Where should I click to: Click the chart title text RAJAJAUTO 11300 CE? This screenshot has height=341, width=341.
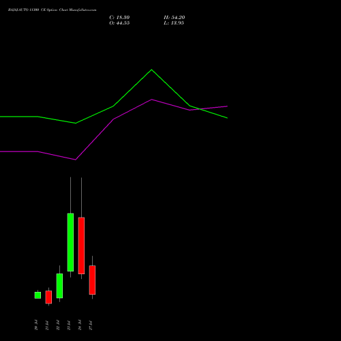point(27,10)
